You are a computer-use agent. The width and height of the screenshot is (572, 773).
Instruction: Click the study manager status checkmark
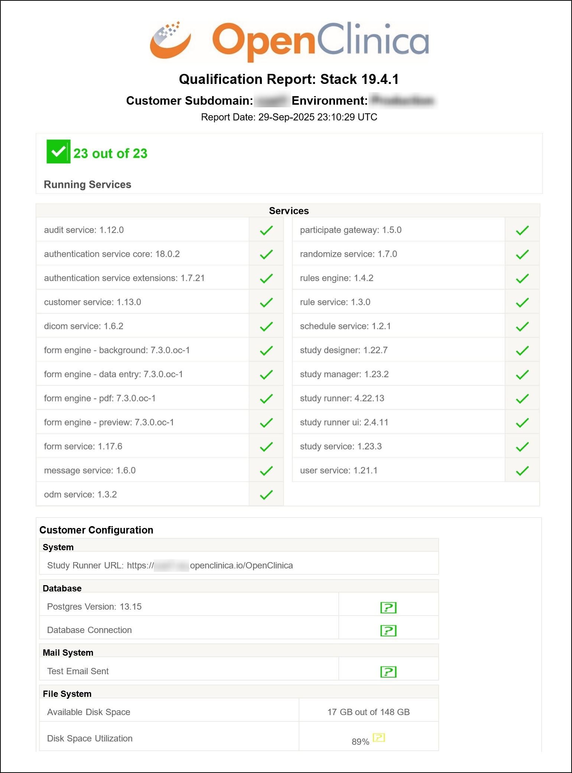click(522, 375)
